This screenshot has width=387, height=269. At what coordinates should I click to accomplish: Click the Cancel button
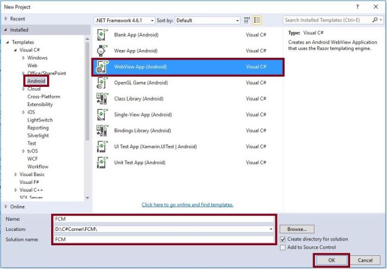(x=365, y=260)
